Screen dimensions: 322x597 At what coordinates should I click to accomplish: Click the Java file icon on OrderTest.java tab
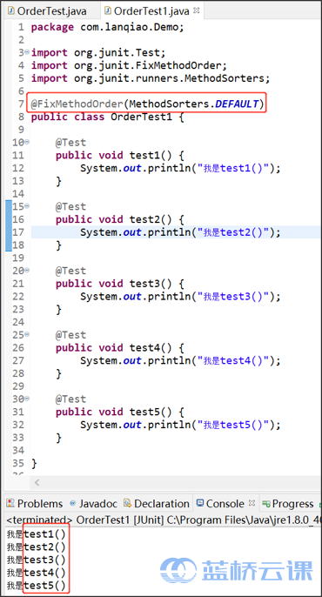[11, 10]
